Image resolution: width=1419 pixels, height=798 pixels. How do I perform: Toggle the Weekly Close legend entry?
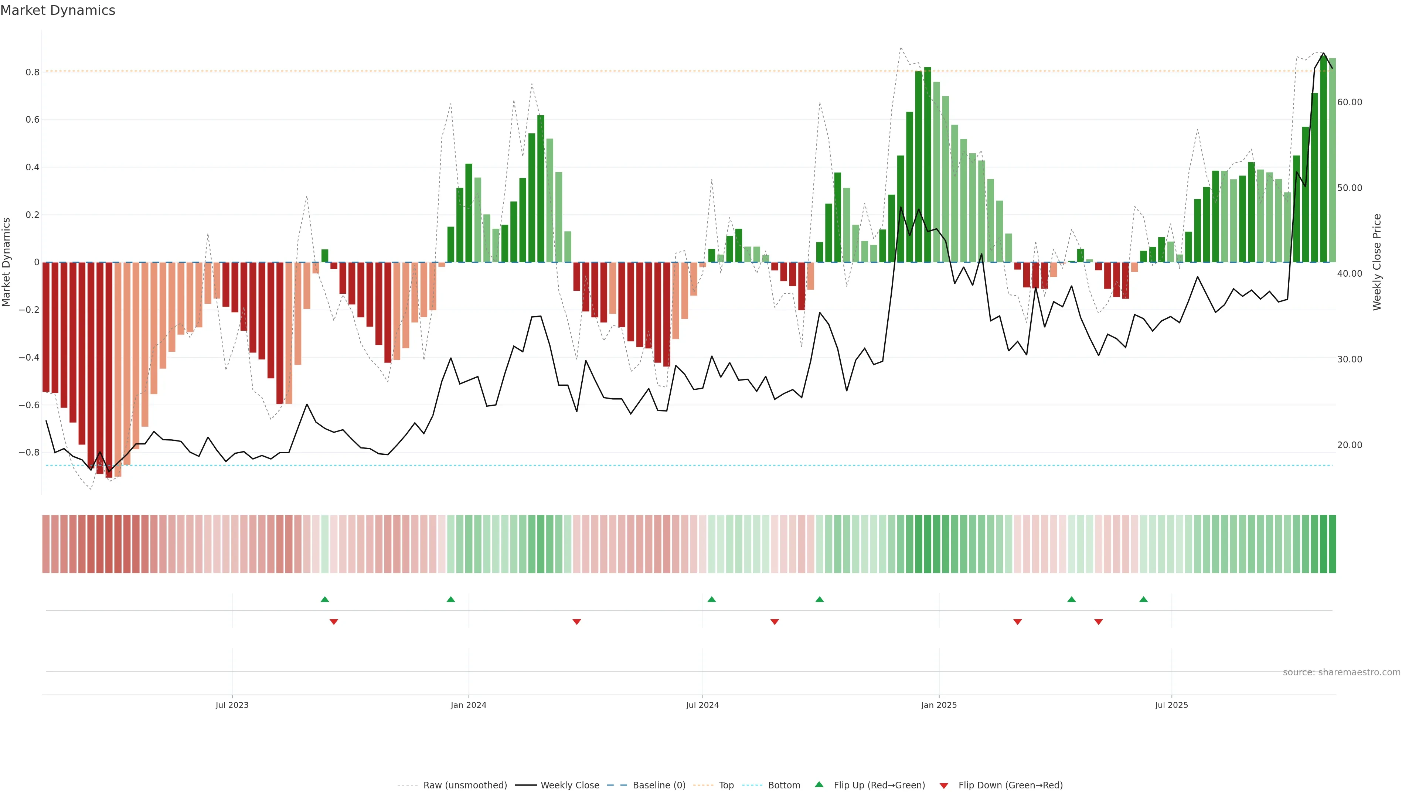tap(569, 785)
